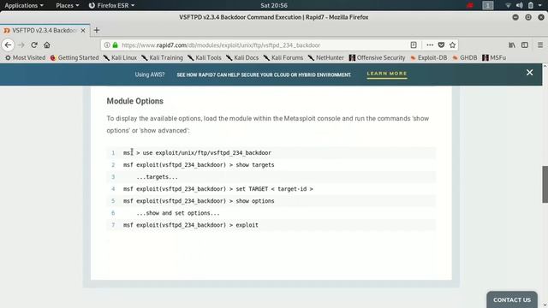Image resolution: width=548 pixels, height=308 pixels.
Task: Go back to the previous page
Action: tap(8, 45)
